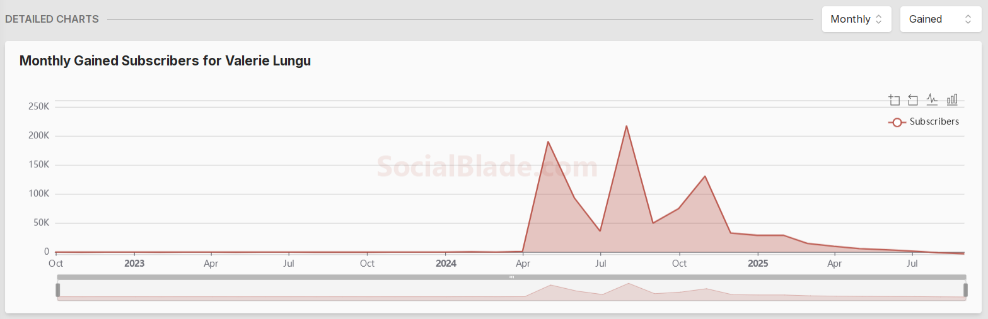This screenshot has height=319, width=988.
Task: Switch chart to bar view icon
Action: [952, 99]
